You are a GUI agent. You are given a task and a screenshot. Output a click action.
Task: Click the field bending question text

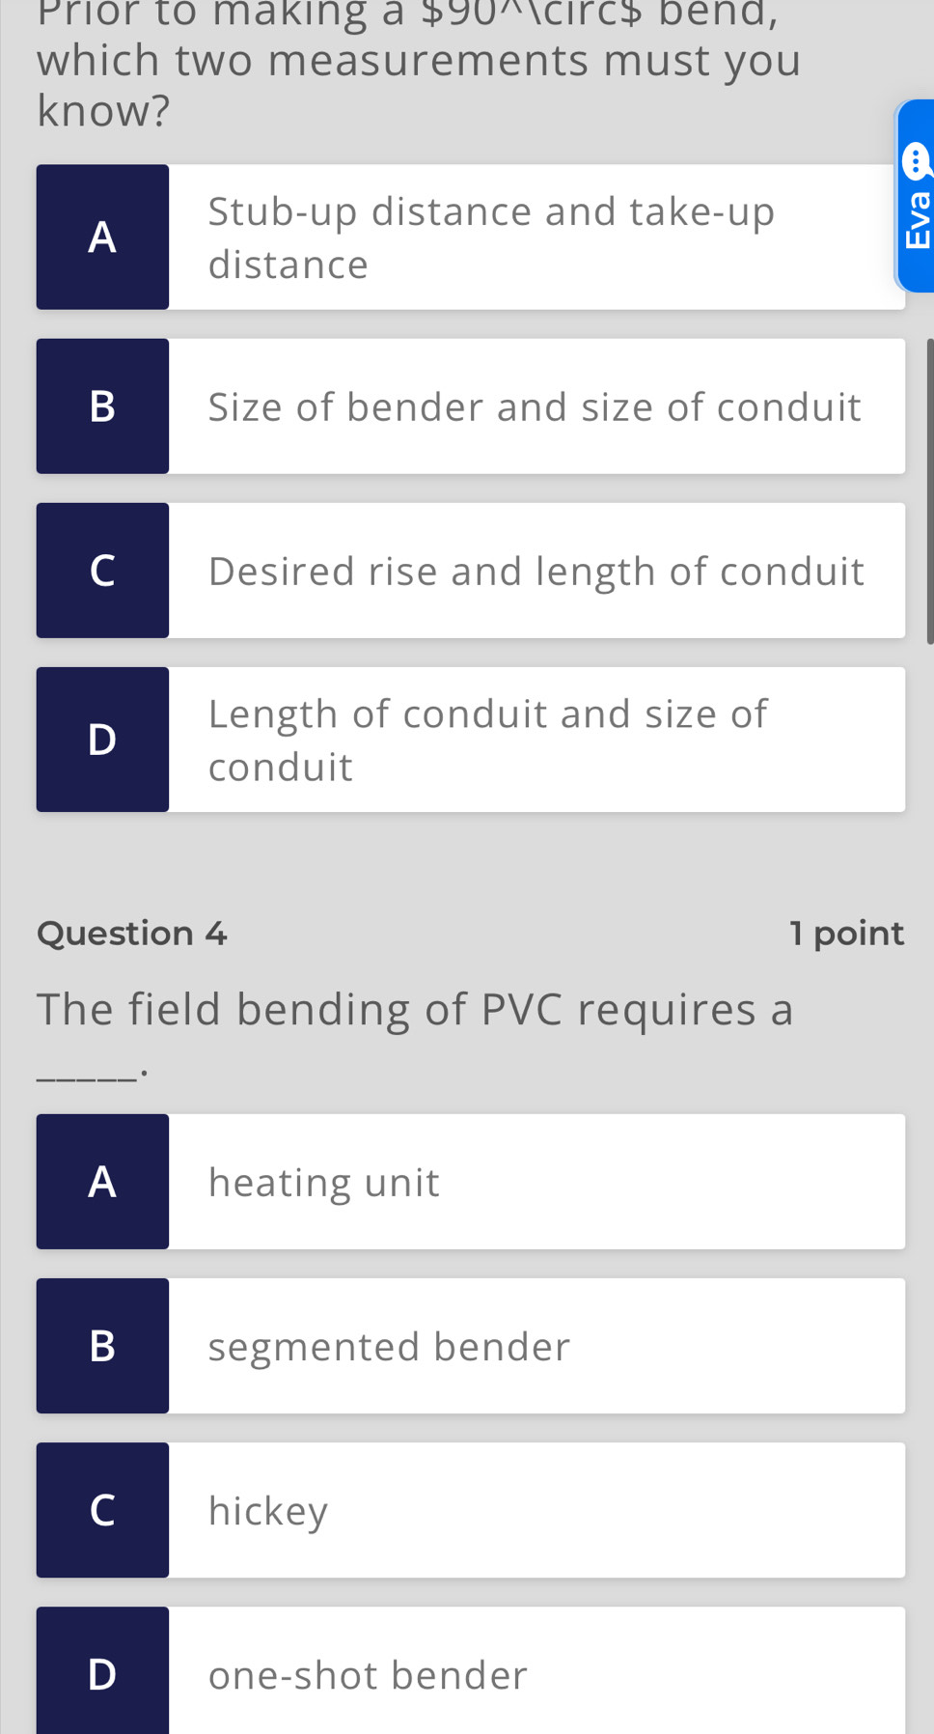point(415,1010)
